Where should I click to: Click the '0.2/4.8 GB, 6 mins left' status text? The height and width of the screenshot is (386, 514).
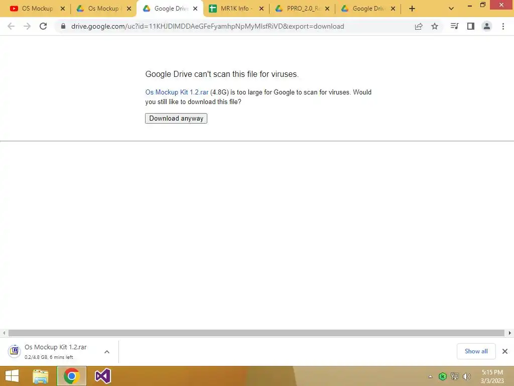coord(49,357)
